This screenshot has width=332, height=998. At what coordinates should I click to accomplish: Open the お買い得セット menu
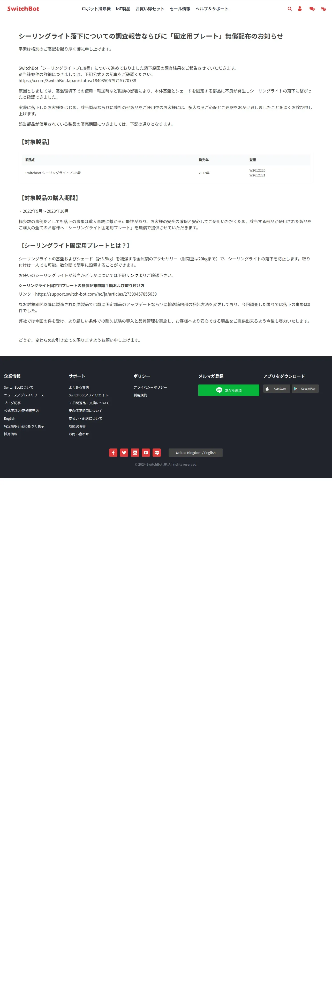[x=150, y=9]
